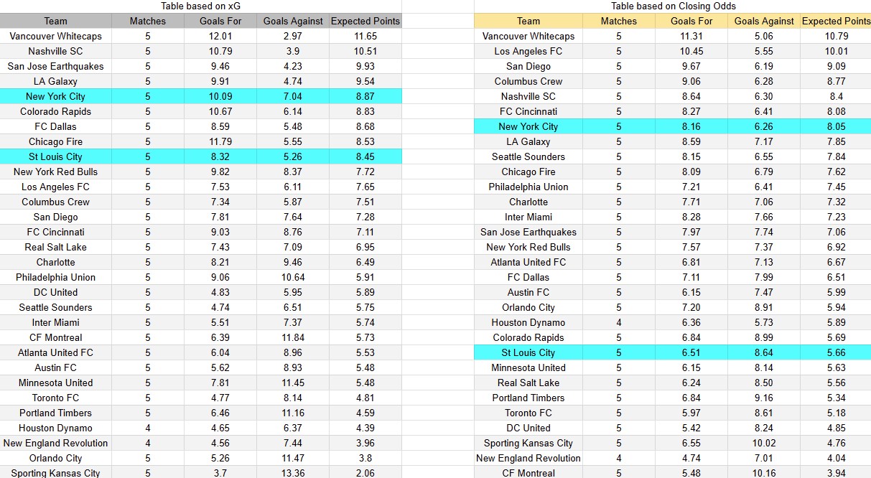Click Vancouver Whitecaps in the xG table

55,36
